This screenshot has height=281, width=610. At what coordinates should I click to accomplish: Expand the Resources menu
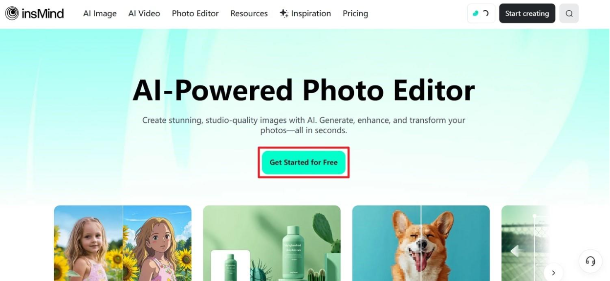(x=249, y=14)
